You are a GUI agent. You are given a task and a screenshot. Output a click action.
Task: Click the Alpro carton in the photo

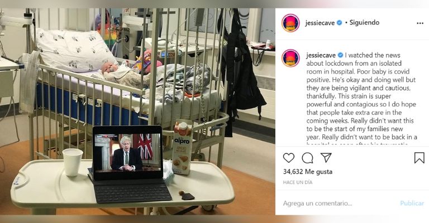click(182, 147)
